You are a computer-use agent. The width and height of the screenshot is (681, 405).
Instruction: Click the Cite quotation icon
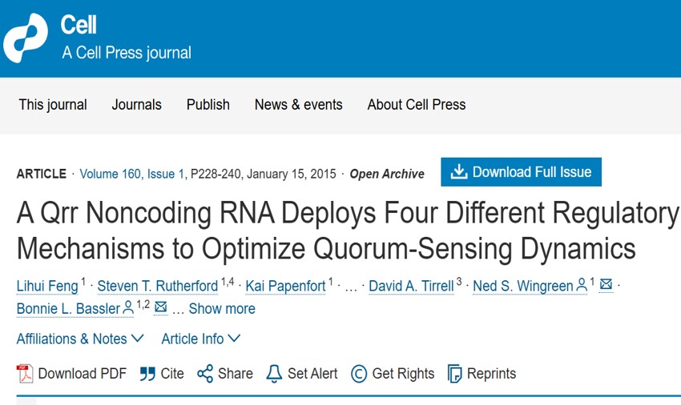(147, 374)
